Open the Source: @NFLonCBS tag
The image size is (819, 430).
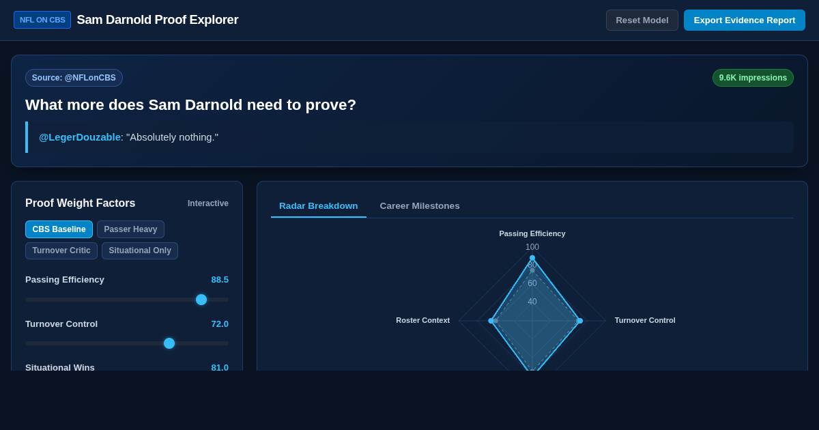(x=74, y=78)
